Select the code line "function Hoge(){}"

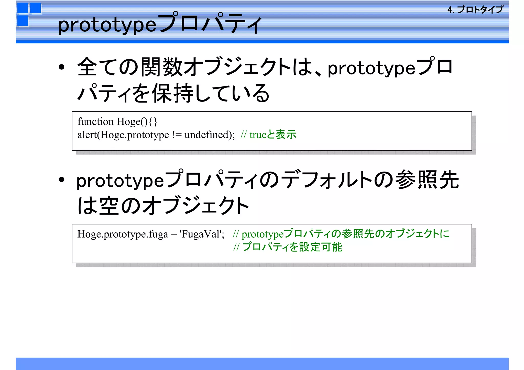pos(117,121)
